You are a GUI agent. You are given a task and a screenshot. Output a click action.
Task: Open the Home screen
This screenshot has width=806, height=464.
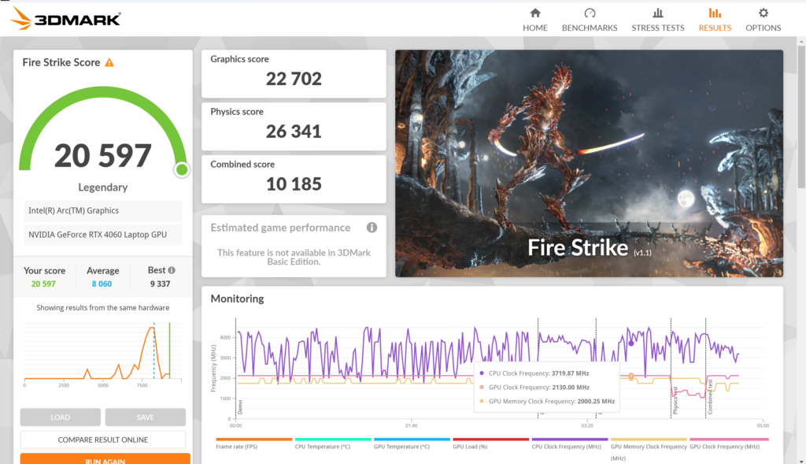[534, 19]
